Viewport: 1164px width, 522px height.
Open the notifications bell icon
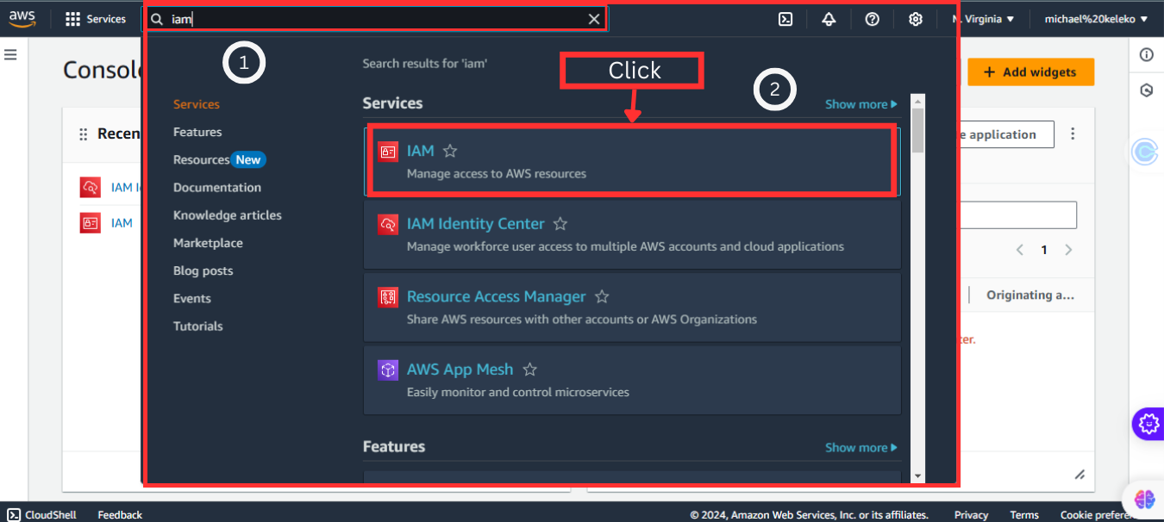point(829,19)
